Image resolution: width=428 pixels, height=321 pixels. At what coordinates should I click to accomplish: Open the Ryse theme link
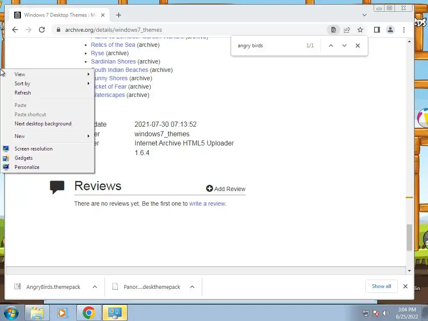click(x=97, y=53)
